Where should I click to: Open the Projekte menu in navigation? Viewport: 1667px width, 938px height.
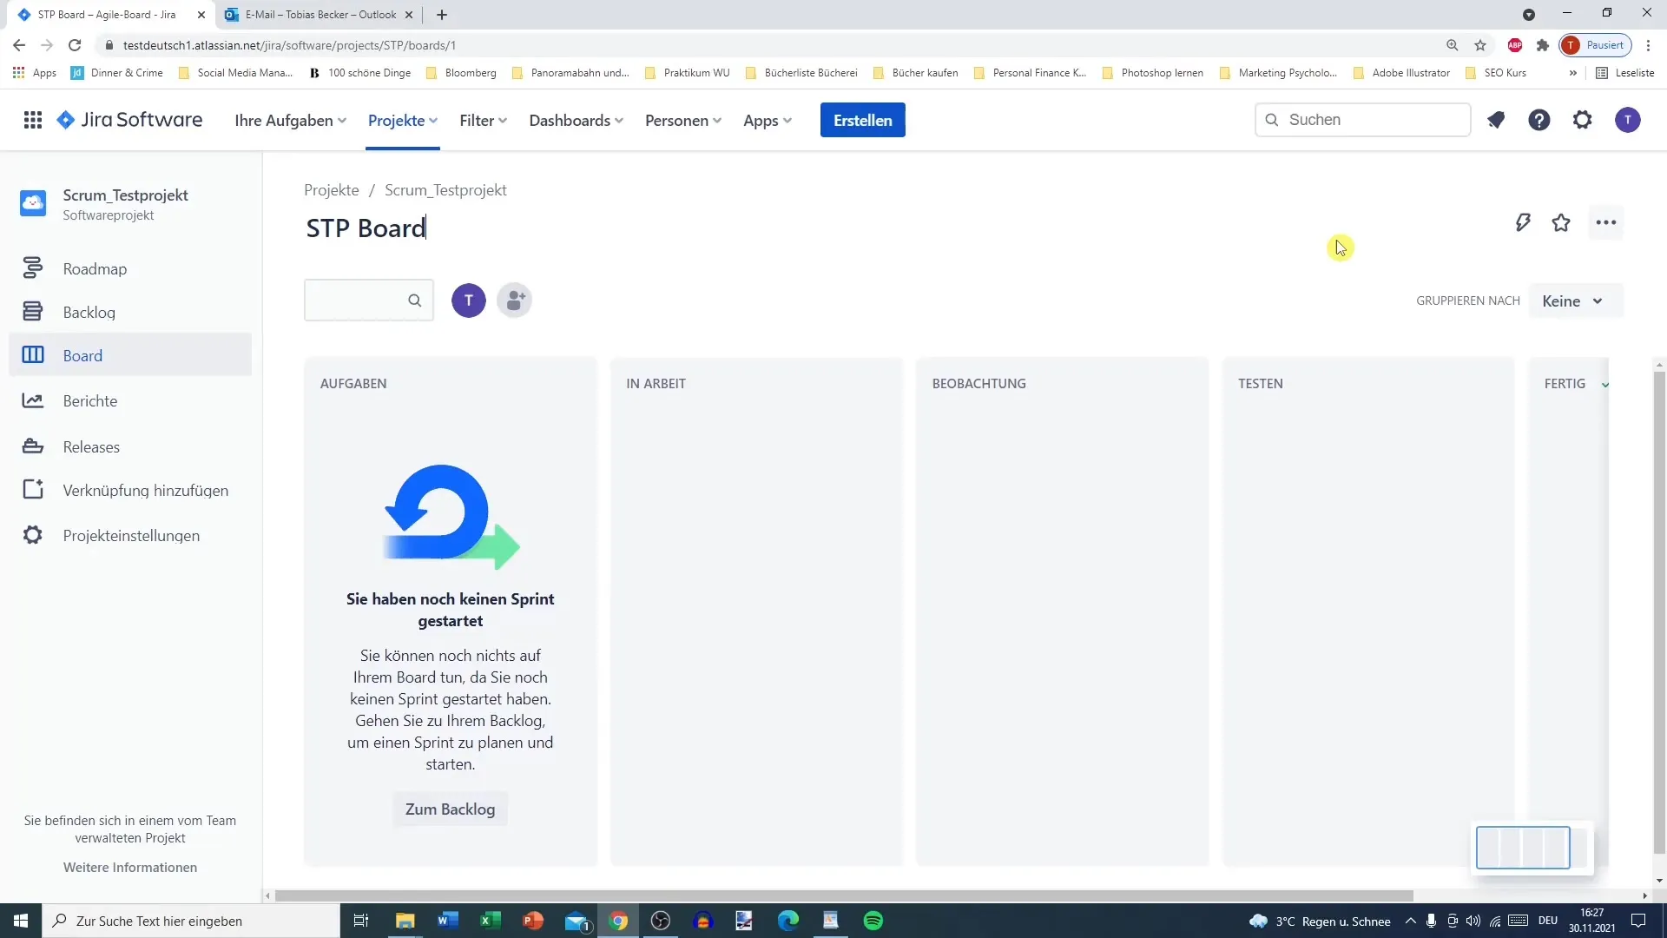401,120
